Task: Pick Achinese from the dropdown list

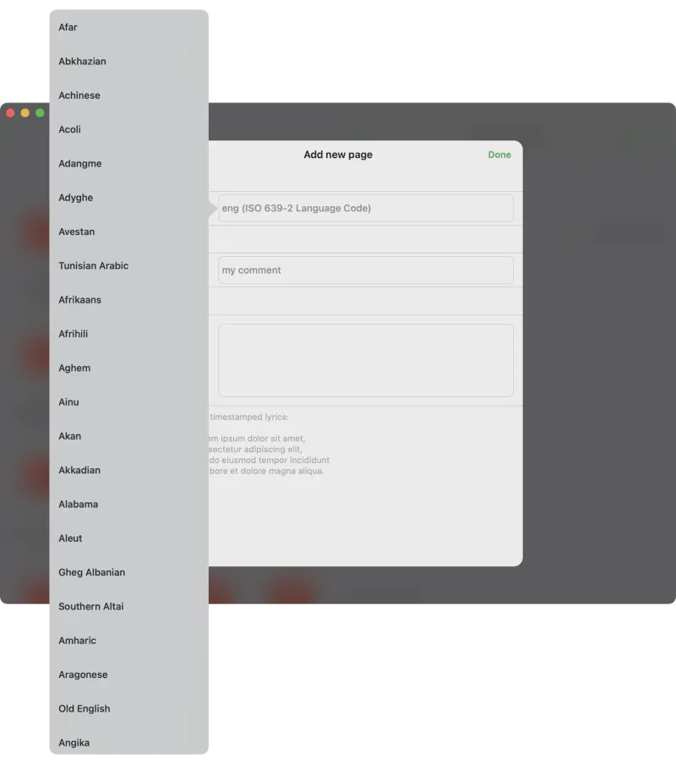Action: coord(79,95)
